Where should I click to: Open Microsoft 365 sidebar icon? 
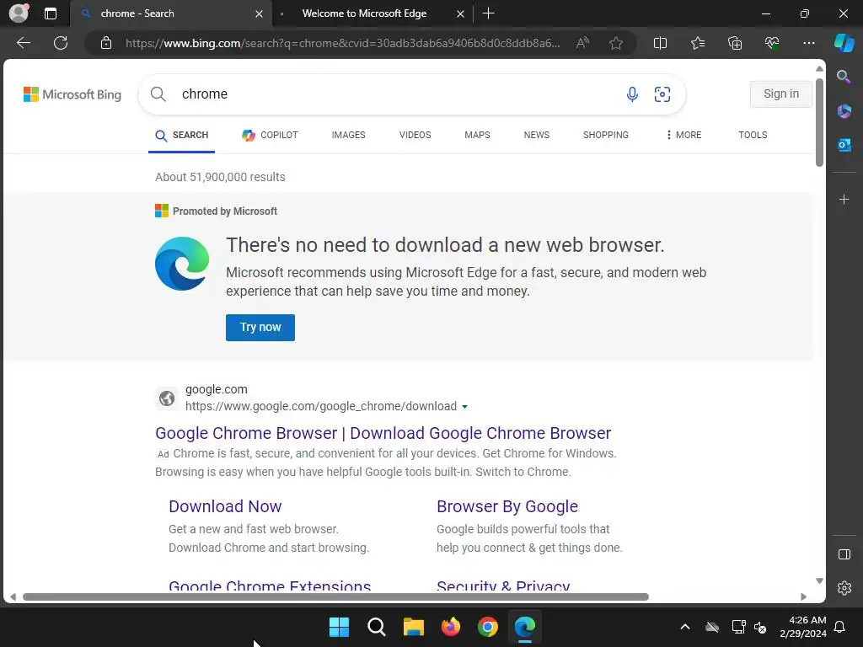click(x=844, y=111)
